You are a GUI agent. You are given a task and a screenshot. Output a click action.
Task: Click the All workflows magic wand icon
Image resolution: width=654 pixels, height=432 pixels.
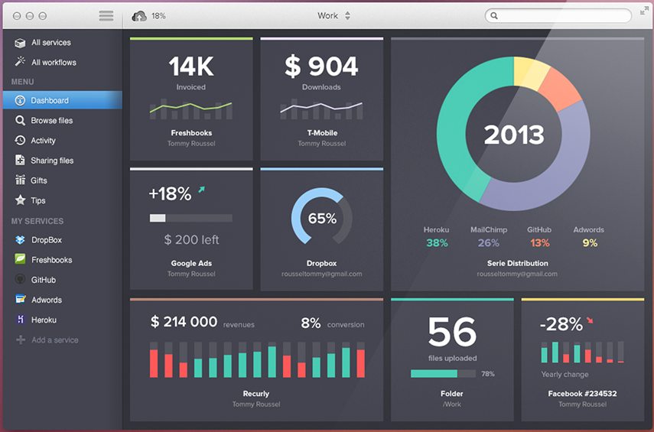pos(20,62)
